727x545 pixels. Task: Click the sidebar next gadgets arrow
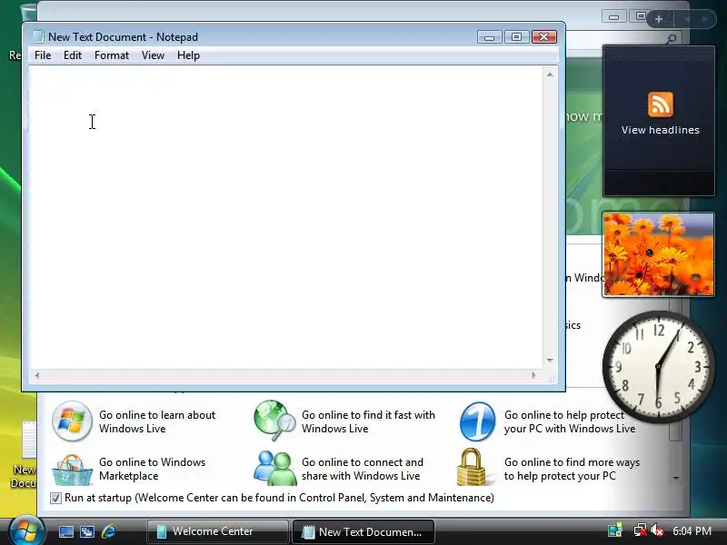point(705,19)
